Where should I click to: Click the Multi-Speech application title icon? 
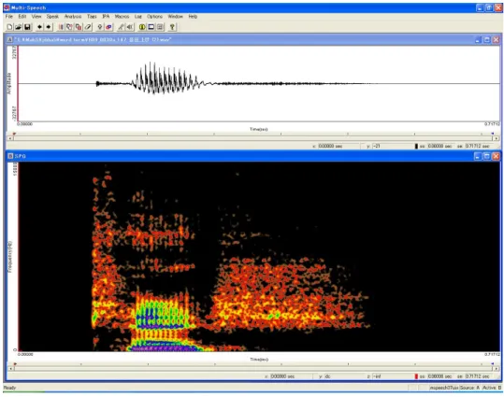tap(7, 7)
